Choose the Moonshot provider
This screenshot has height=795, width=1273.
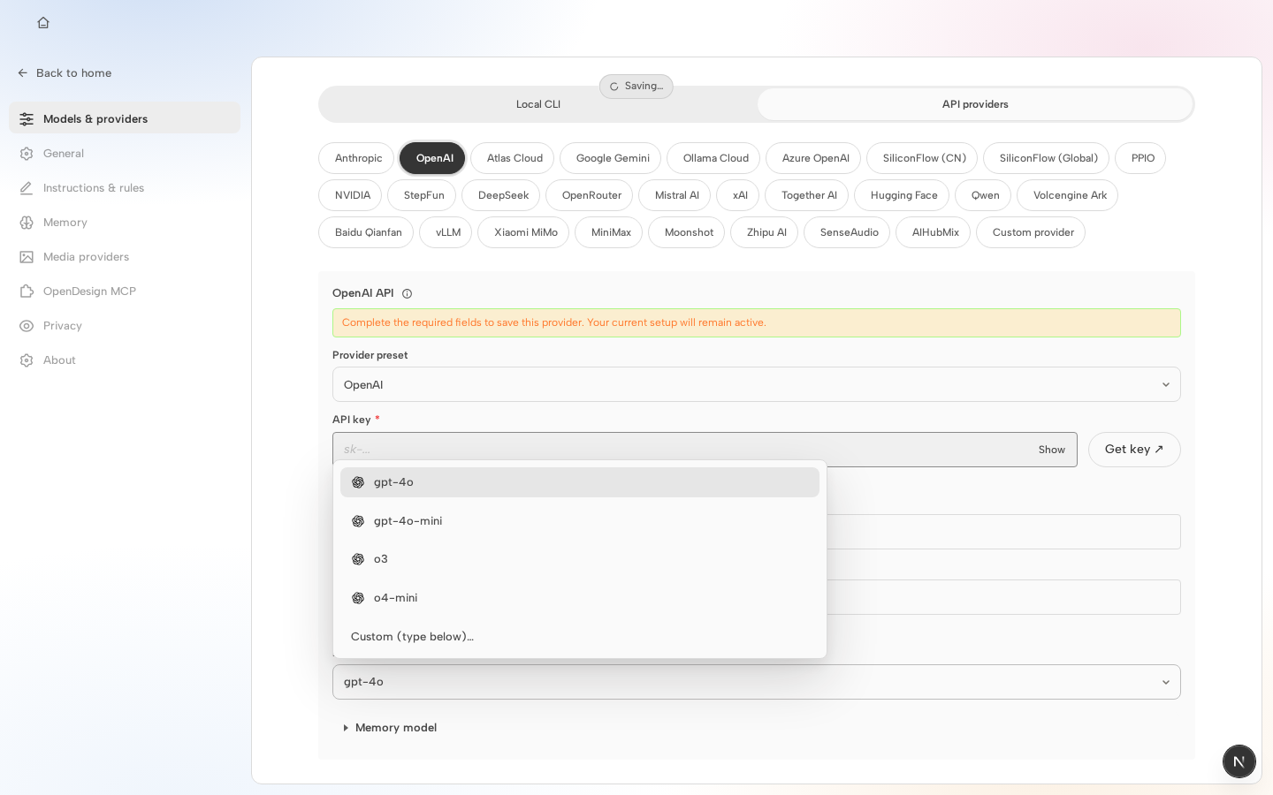pyautogui.click(x=687, y=232)
